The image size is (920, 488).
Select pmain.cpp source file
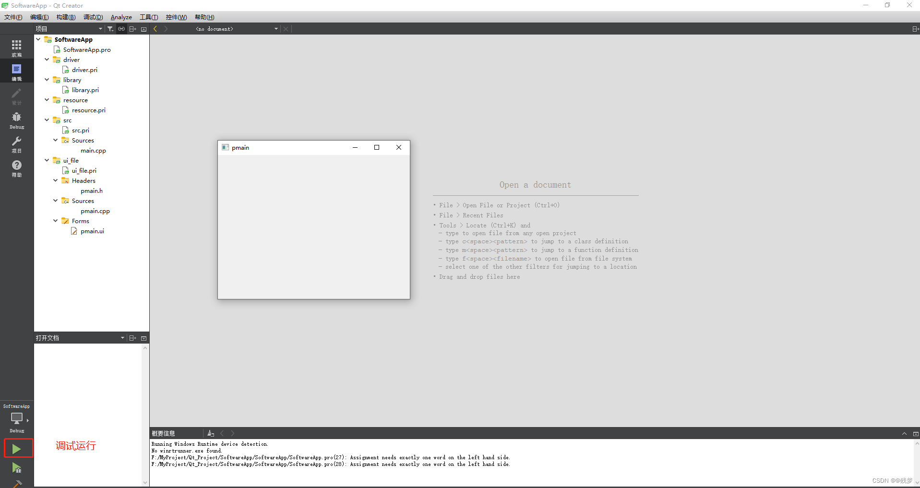pos(95,211)
